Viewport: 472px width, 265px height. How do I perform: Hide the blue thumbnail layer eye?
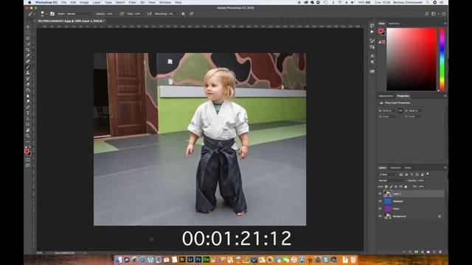380,201
